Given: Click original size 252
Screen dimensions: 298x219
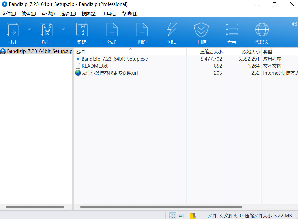Looking at the screenshot, I should (255, 73).
